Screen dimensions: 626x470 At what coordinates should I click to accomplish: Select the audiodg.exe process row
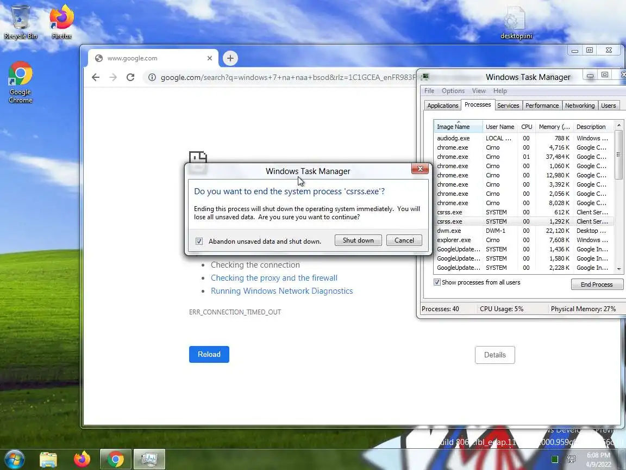click(524, 138)
